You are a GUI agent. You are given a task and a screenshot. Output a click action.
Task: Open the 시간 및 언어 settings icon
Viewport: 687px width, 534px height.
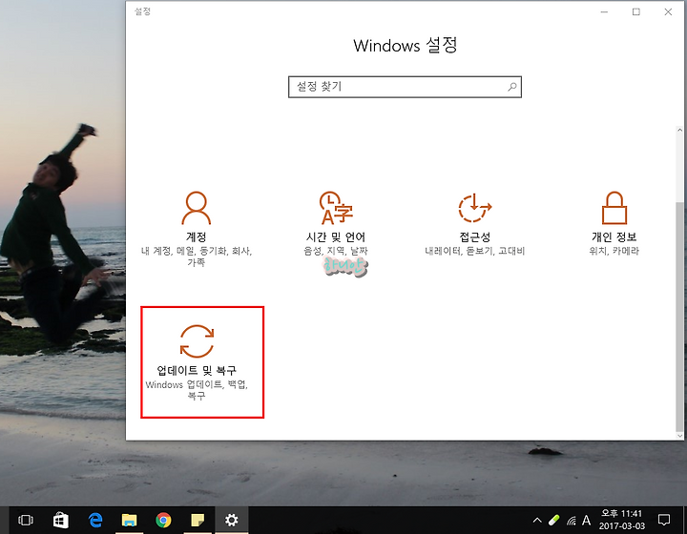336,208
